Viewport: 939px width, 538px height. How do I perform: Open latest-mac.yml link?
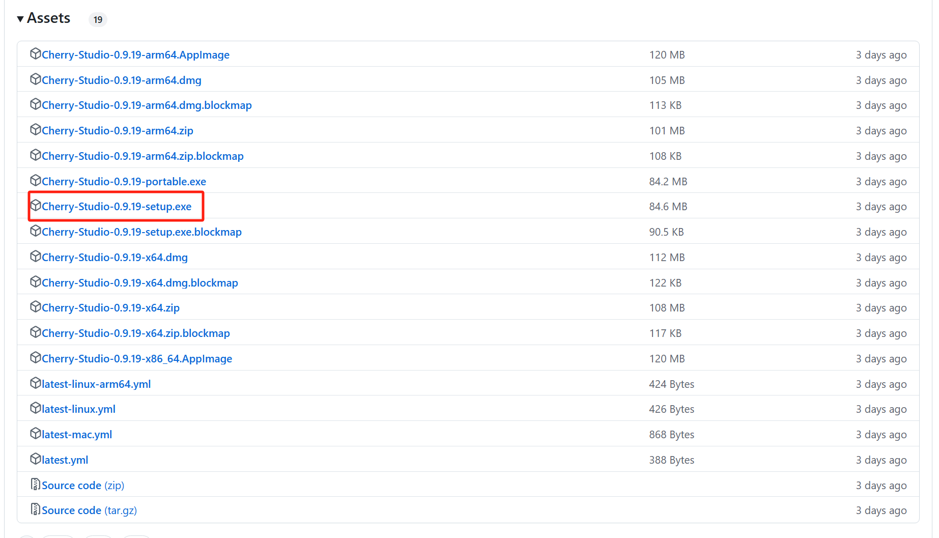[77, 434]
